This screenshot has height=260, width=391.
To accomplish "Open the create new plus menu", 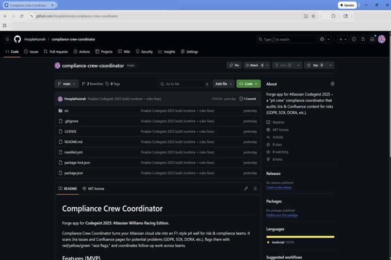I will tap(342, 39).
